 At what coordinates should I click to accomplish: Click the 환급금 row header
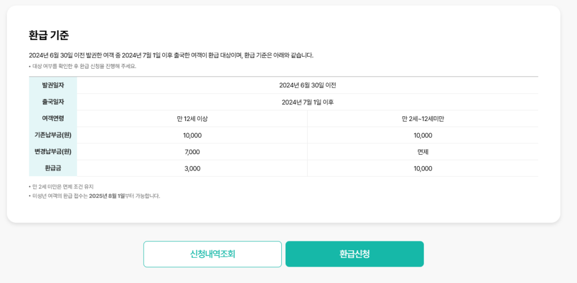click(x=53, y=168)
